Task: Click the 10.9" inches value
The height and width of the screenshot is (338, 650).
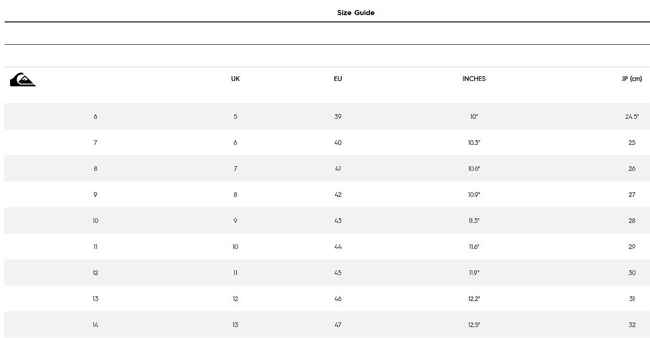Action: pyautogui.click(x=474, y=195)
